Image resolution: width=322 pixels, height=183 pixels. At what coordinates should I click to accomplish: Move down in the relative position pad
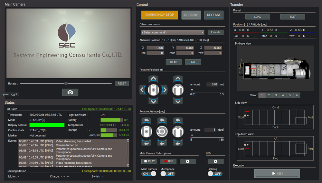click(153, 101)
